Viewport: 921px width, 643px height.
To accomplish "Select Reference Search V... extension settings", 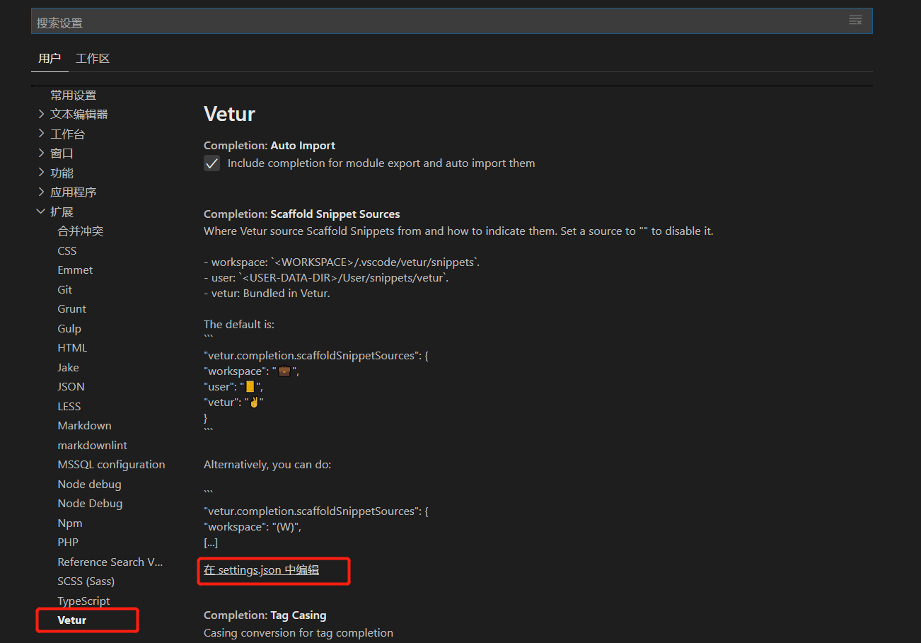I will [110, 562].
